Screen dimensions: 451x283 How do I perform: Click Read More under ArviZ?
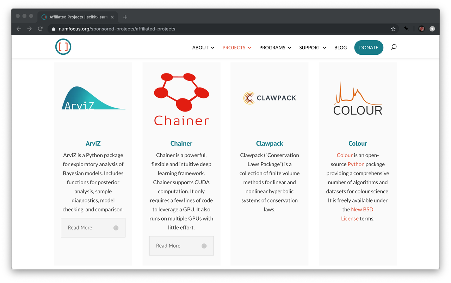click(93, 228)
